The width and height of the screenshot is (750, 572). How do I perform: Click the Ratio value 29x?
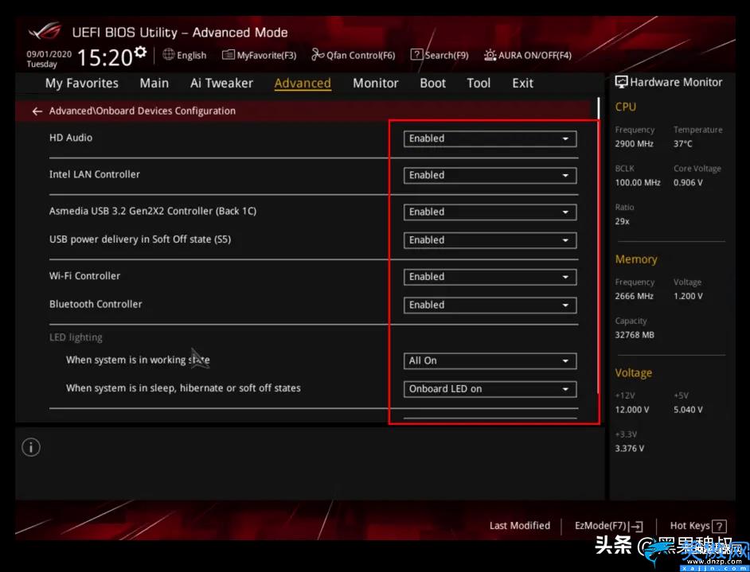click(x=623, y=222)
